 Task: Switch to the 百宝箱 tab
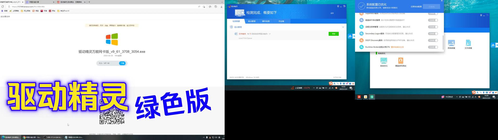[x=281, y=21]
